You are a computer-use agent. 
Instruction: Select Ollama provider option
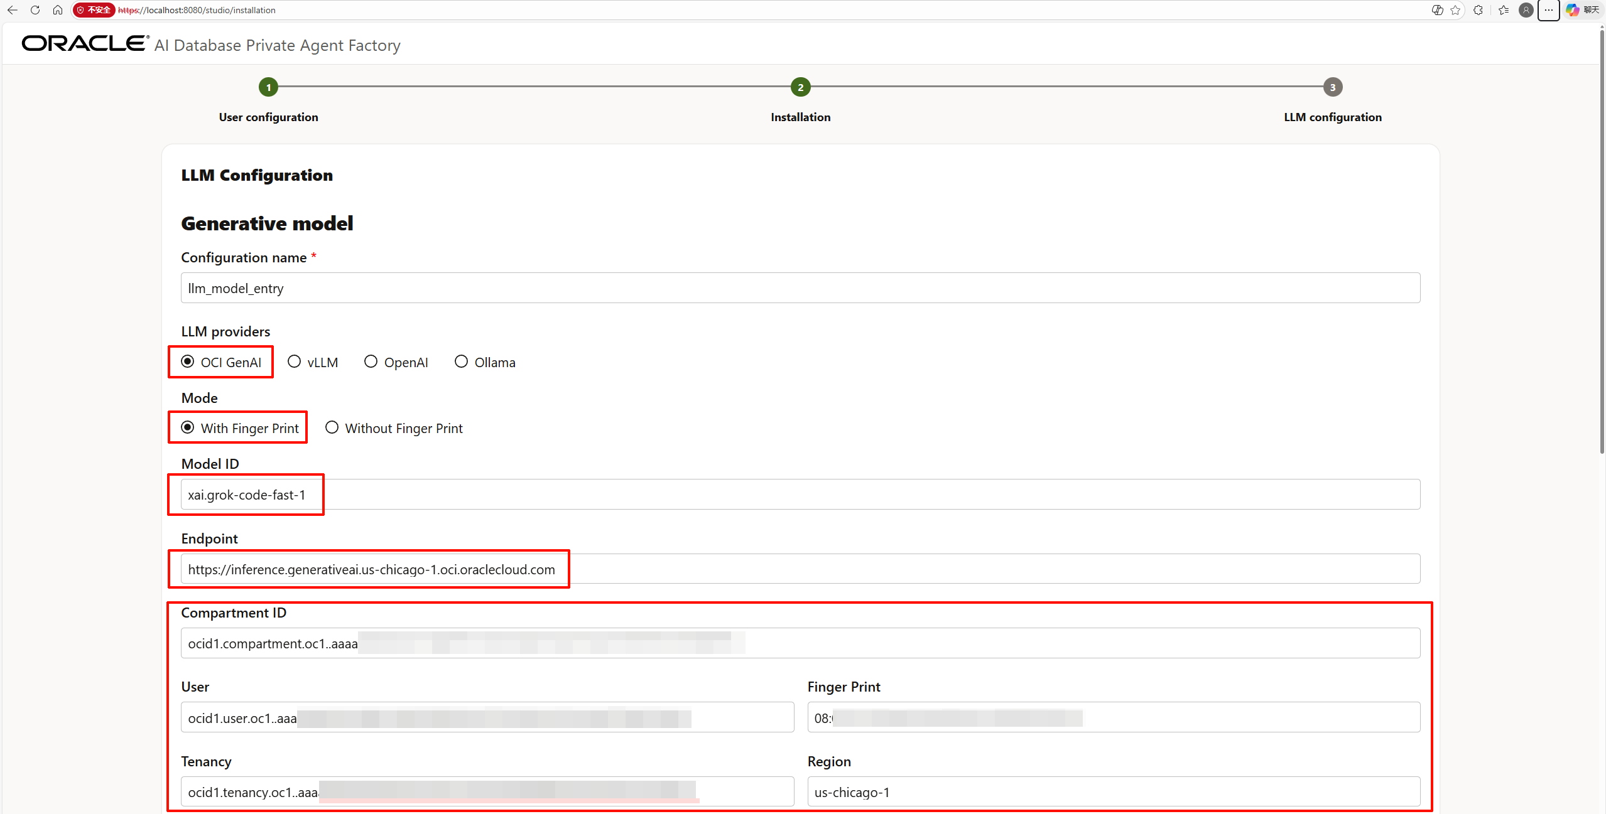coord(461,361)
